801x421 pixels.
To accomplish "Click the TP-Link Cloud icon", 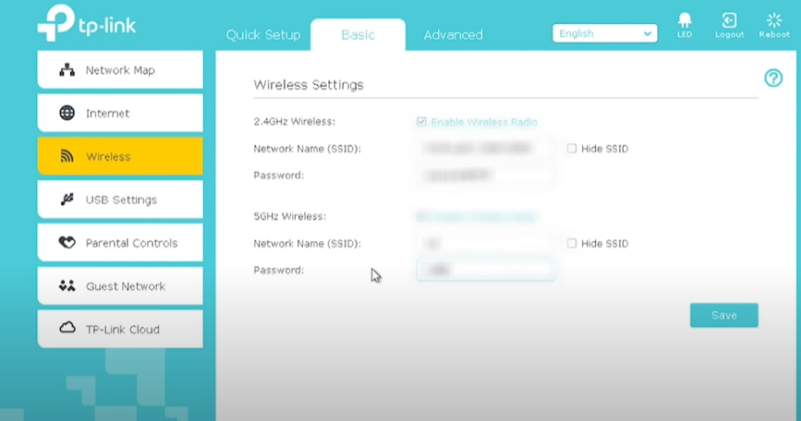I will click(x=67, y=329).
